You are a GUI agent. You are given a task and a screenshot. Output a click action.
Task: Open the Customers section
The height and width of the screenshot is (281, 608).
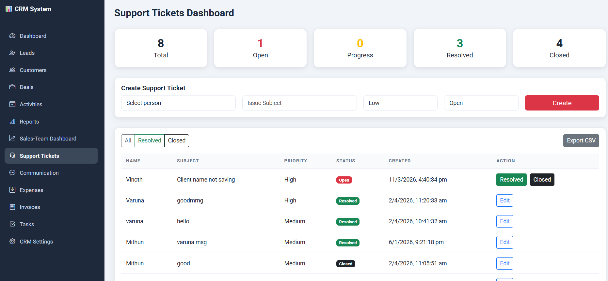click(x=51, y=70)
